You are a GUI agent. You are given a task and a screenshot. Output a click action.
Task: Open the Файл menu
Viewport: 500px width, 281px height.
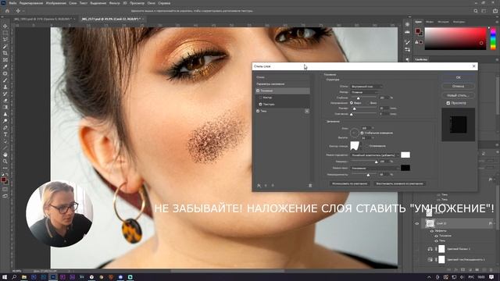click(12, 3)
